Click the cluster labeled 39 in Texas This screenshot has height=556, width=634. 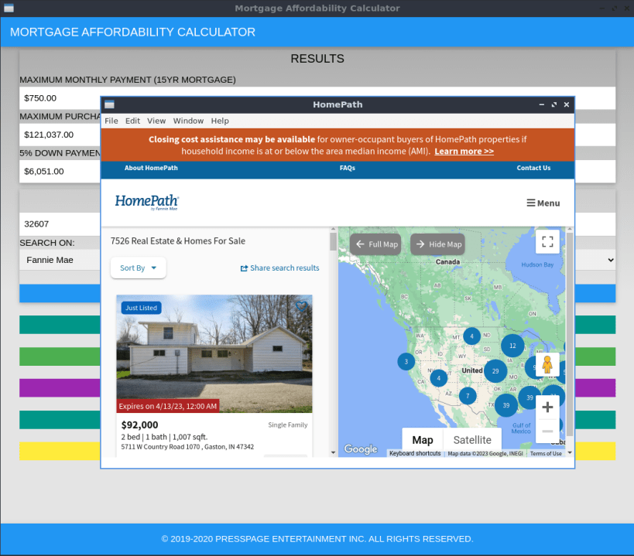505,405
